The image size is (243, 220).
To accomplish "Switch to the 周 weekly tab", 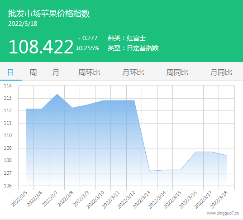I will (33, 72).
